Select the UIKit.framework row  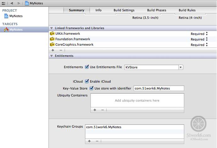133,33
